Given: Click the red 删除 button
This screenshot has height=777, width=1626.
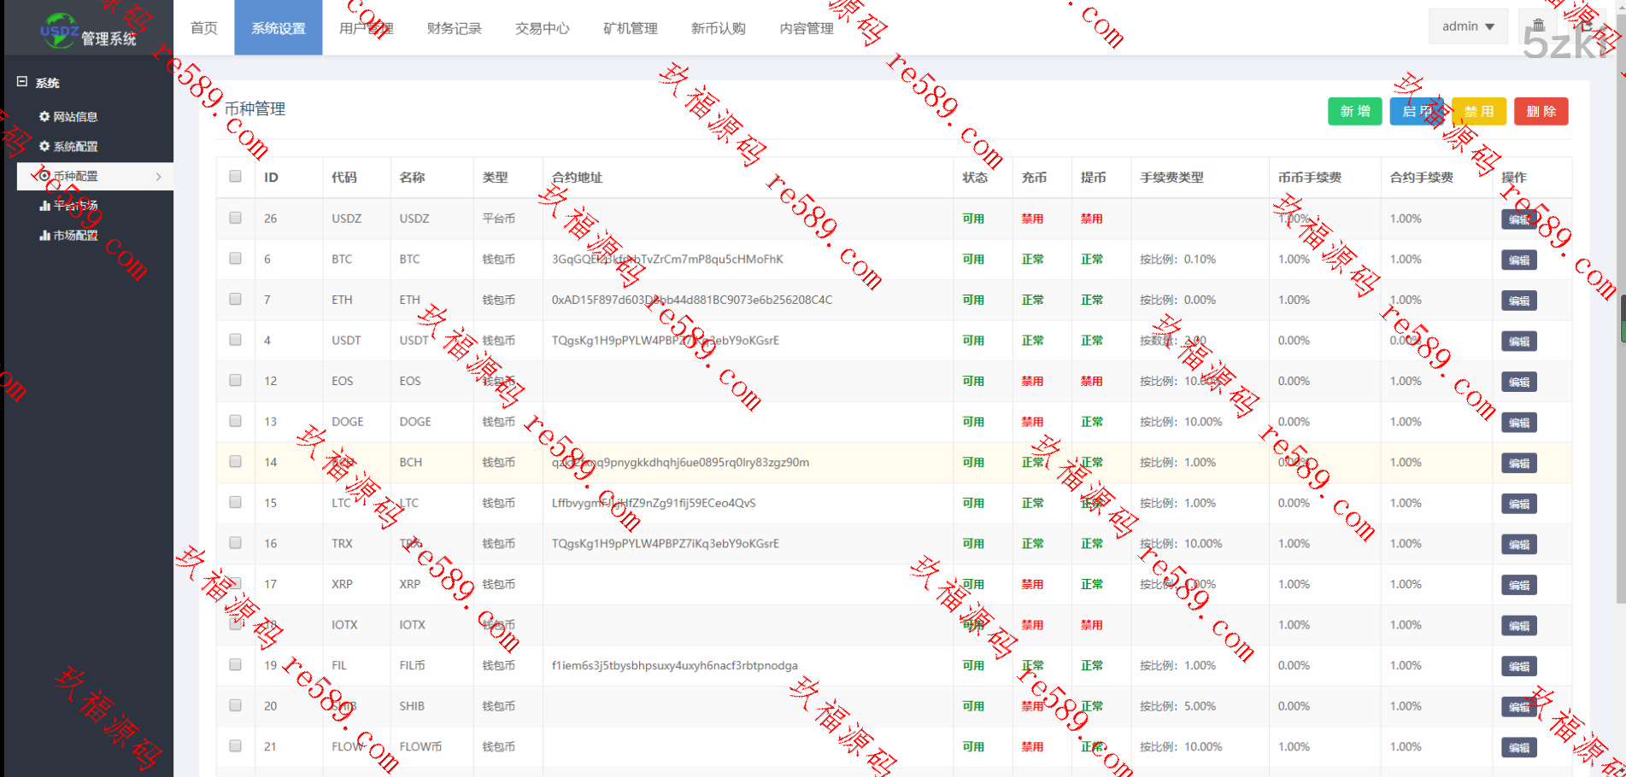Looking at the screenshot, I should (1541, 111).
